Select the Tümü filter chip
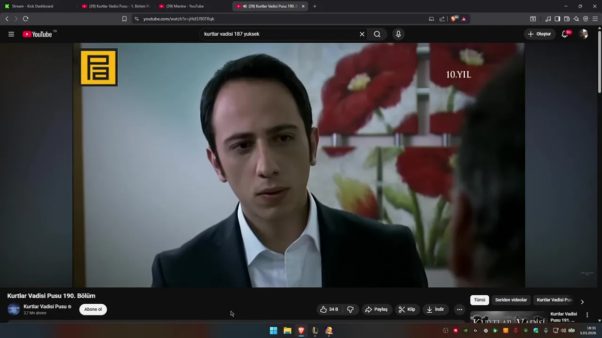602x338 pixels. (480, 300)
